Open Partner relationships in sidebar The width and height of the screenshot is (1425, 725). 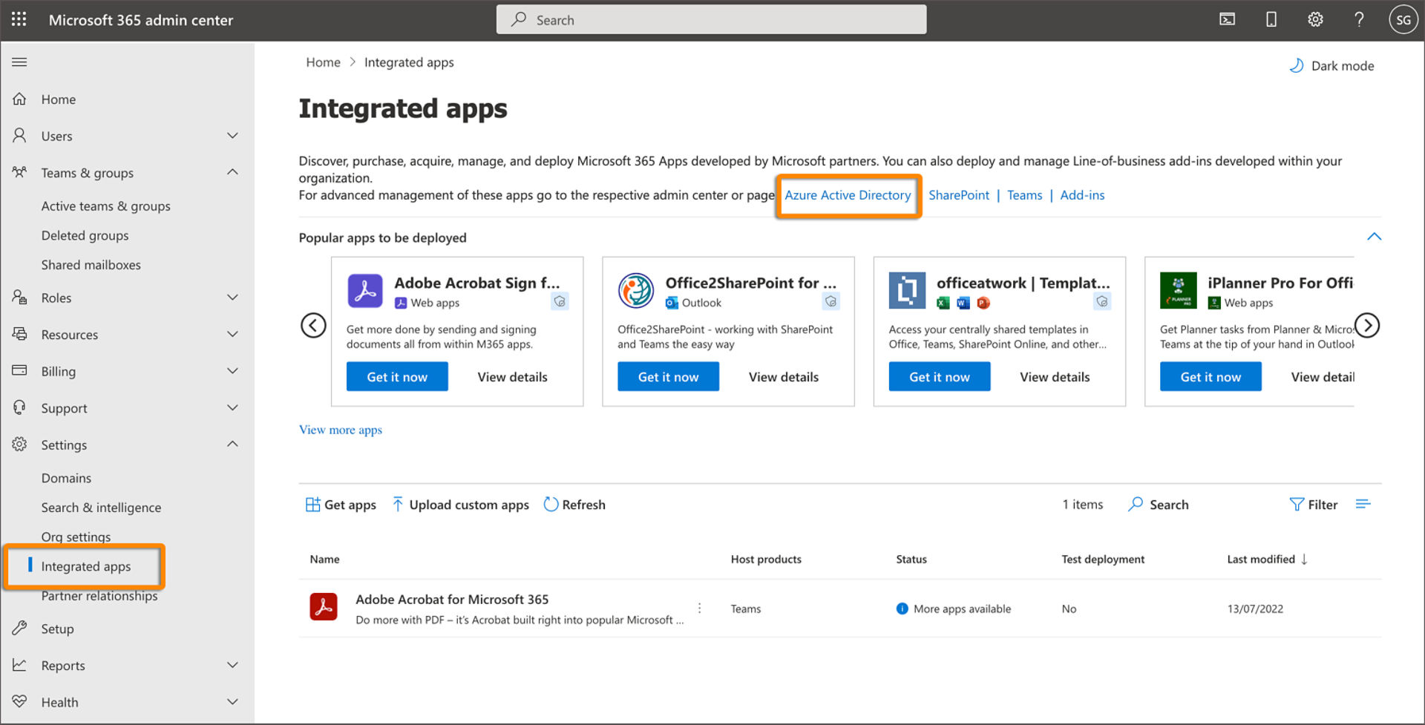(99, 596)
